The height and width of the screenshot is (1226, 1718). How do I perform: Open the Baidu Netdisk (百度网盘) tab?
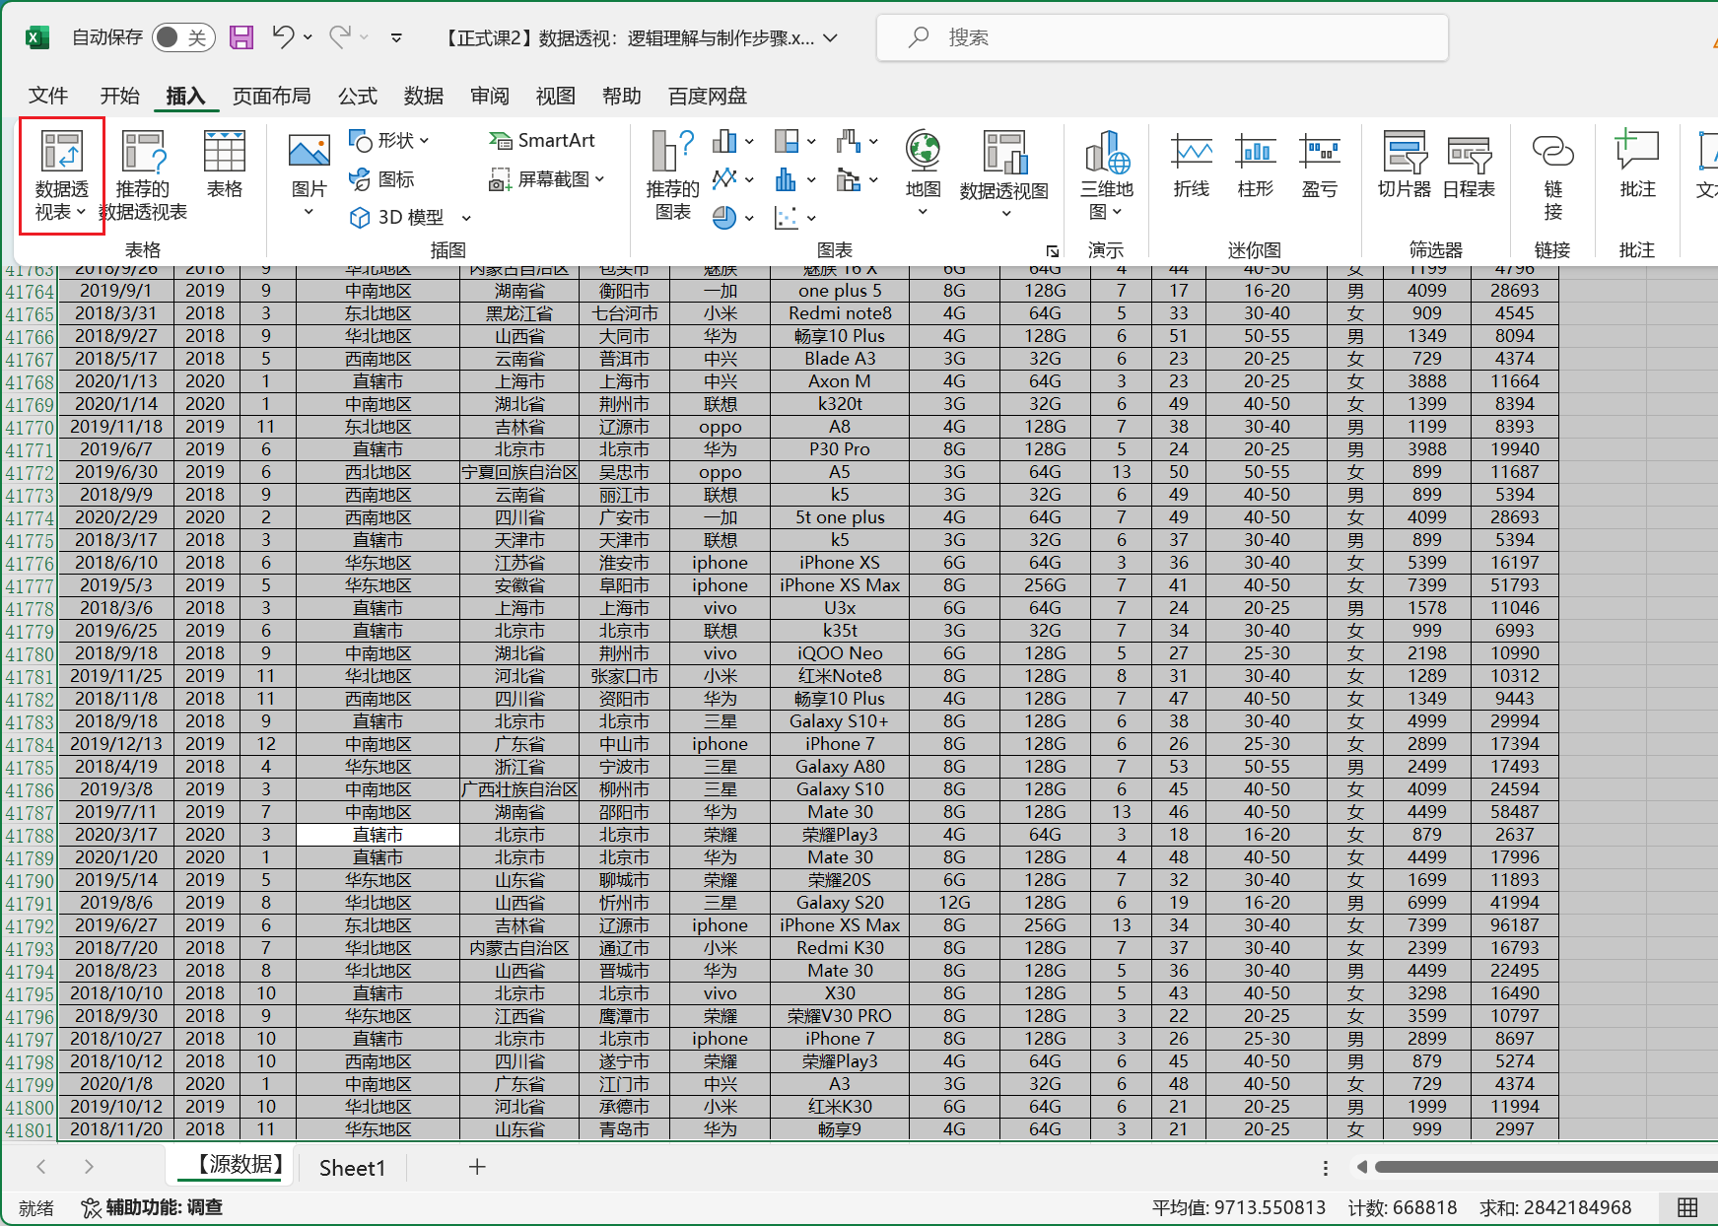[708, 96]
